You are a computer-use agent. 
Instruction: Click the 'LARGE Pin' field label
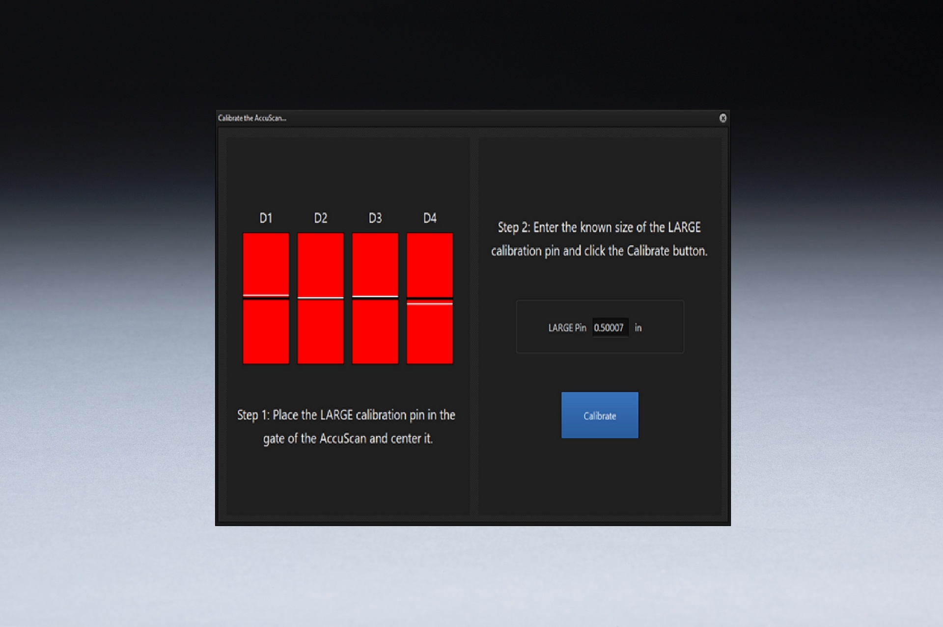(x=567, y=328)
